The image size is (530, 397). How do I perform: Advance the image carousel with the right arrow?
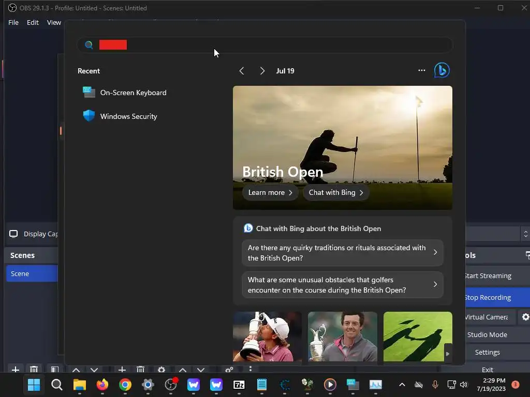448,354
